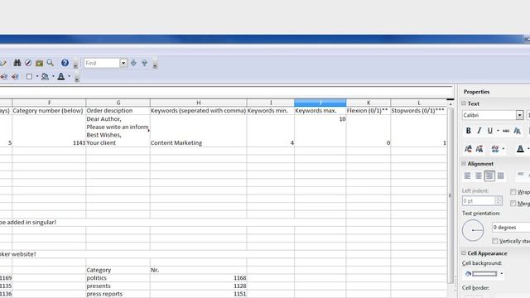530x298 pixels.
Task: Open sidebar Underline style dropdown arrow
Action: click(498, 131)
